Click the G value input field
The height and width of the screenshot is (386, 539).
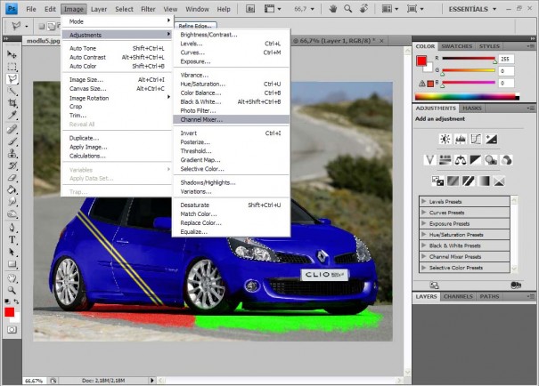click(506, 71)
